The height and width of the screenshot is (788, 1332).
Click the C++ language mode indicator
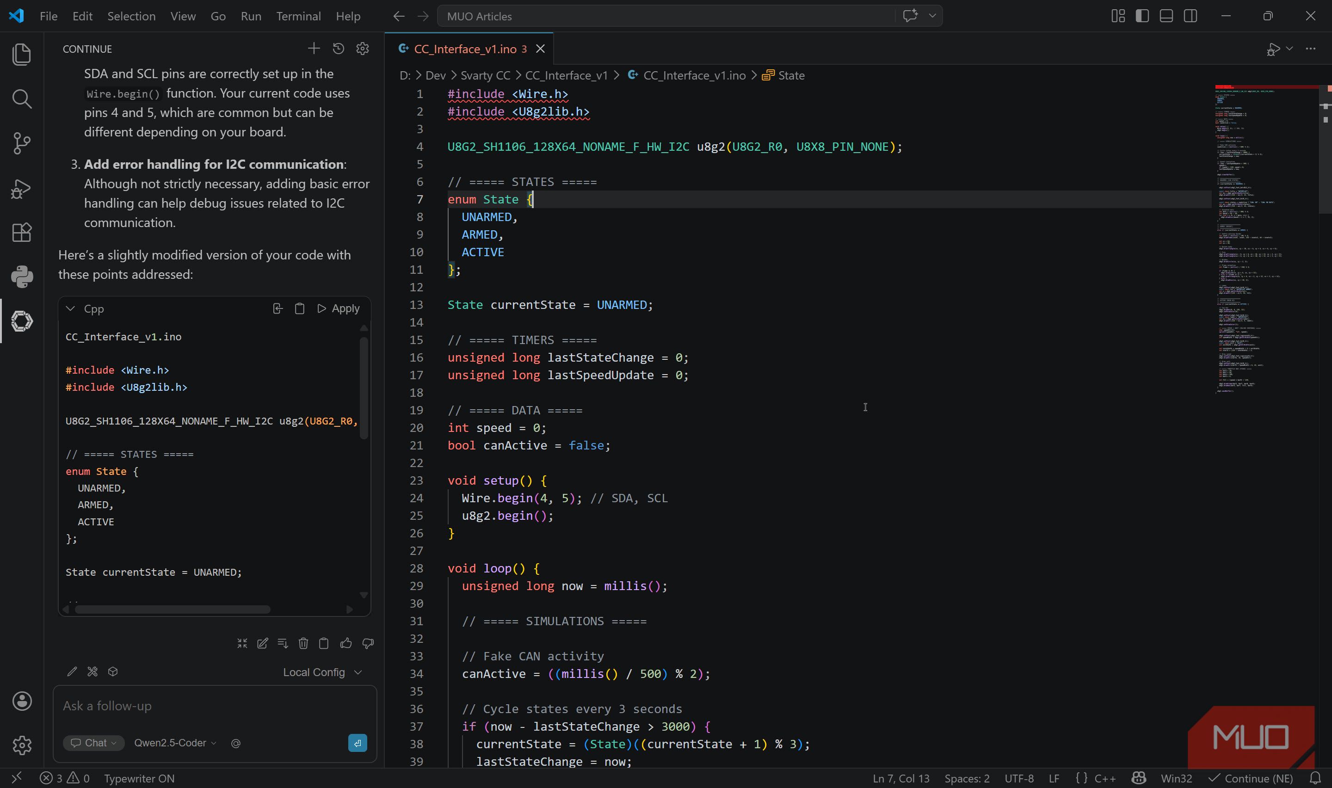click(1105, 778)
